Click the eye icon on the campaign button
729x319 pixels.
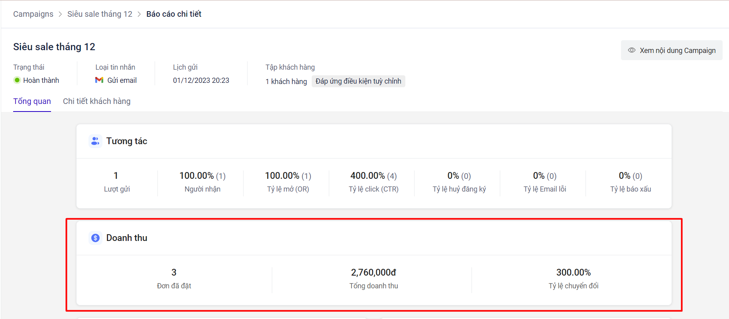[632, 50]
